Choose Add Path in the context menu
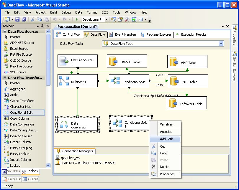Screen dimensions: 239x190 tap(165, 139)
